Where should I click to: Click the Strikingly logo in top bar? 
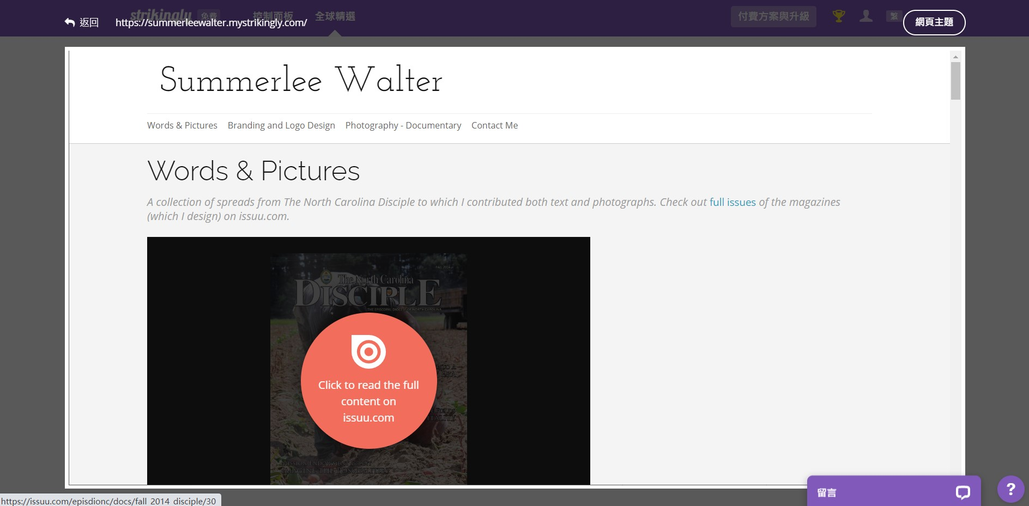[160, 15]
